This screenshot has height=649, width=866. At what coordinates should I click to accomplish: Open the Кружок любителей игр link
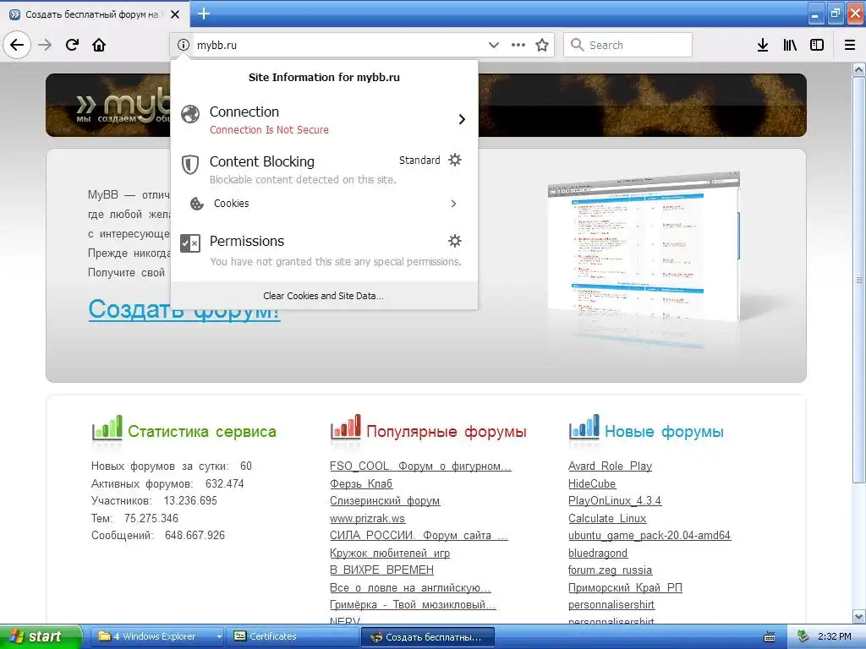390,553
